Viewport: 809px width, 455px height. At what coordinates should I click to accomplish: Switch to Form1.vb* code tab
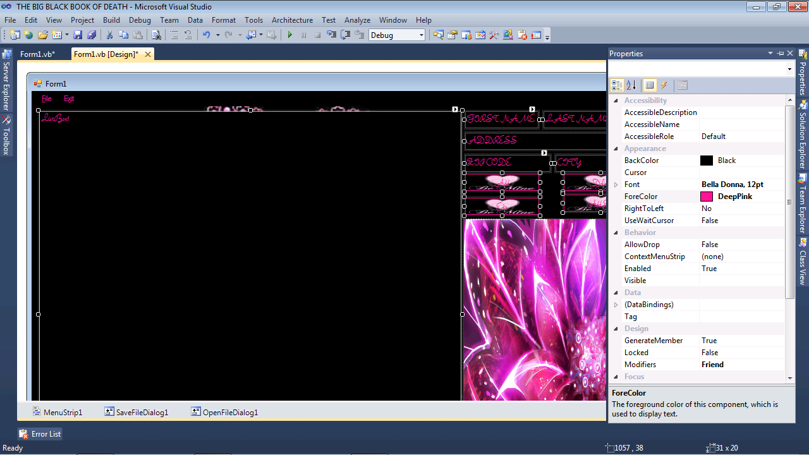coord(37,54)
